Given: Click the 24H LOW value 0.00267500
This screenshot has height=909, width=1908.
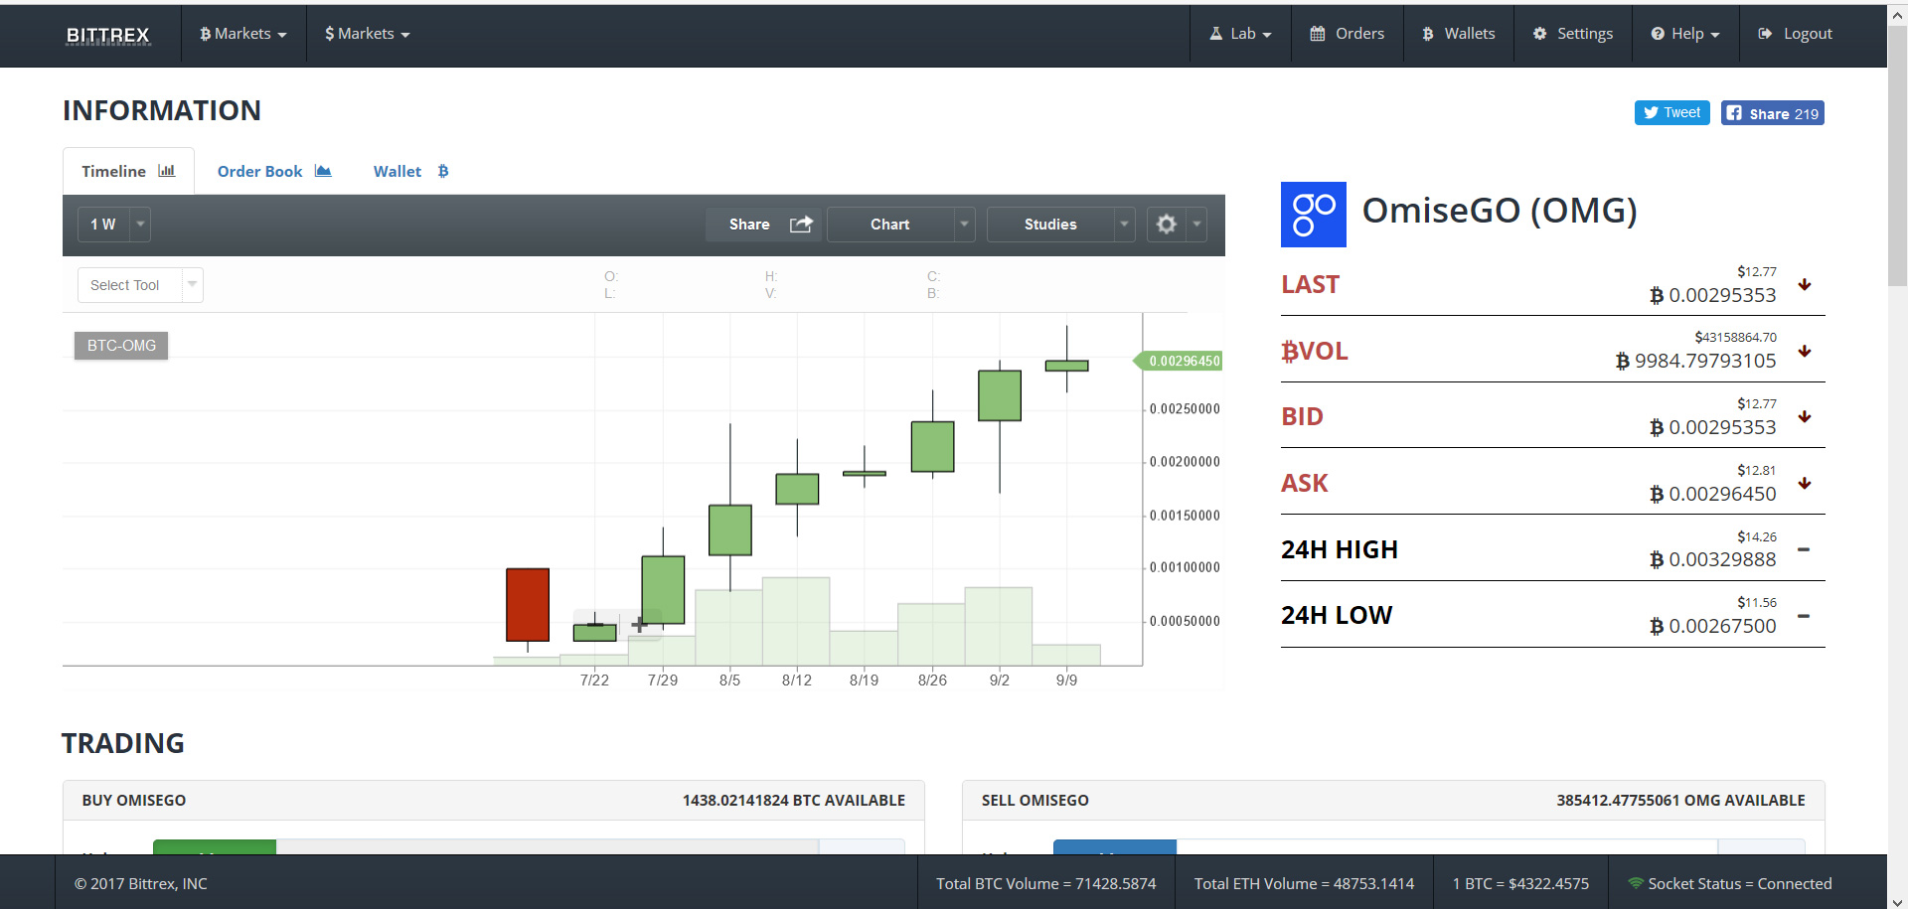Looking at the screenshot, I should pyautogui.click(x=1713, y=626).
